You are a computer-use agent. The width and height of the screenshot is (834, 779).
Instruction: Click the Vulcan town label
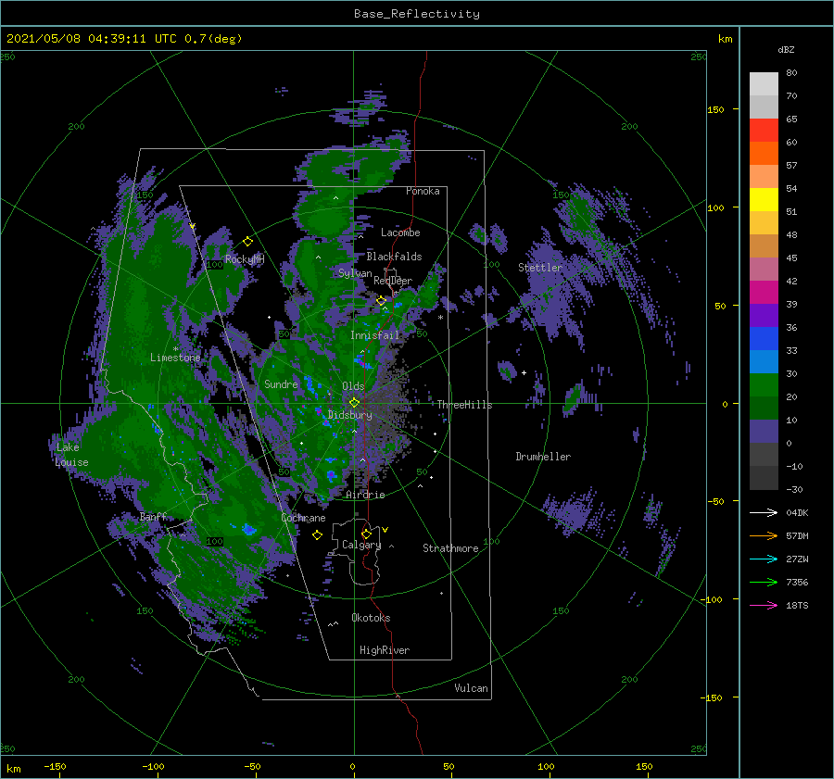click(471, 688)
